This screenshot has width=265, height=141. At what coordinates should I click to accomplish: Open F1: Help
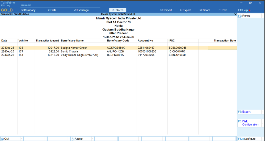243,10
